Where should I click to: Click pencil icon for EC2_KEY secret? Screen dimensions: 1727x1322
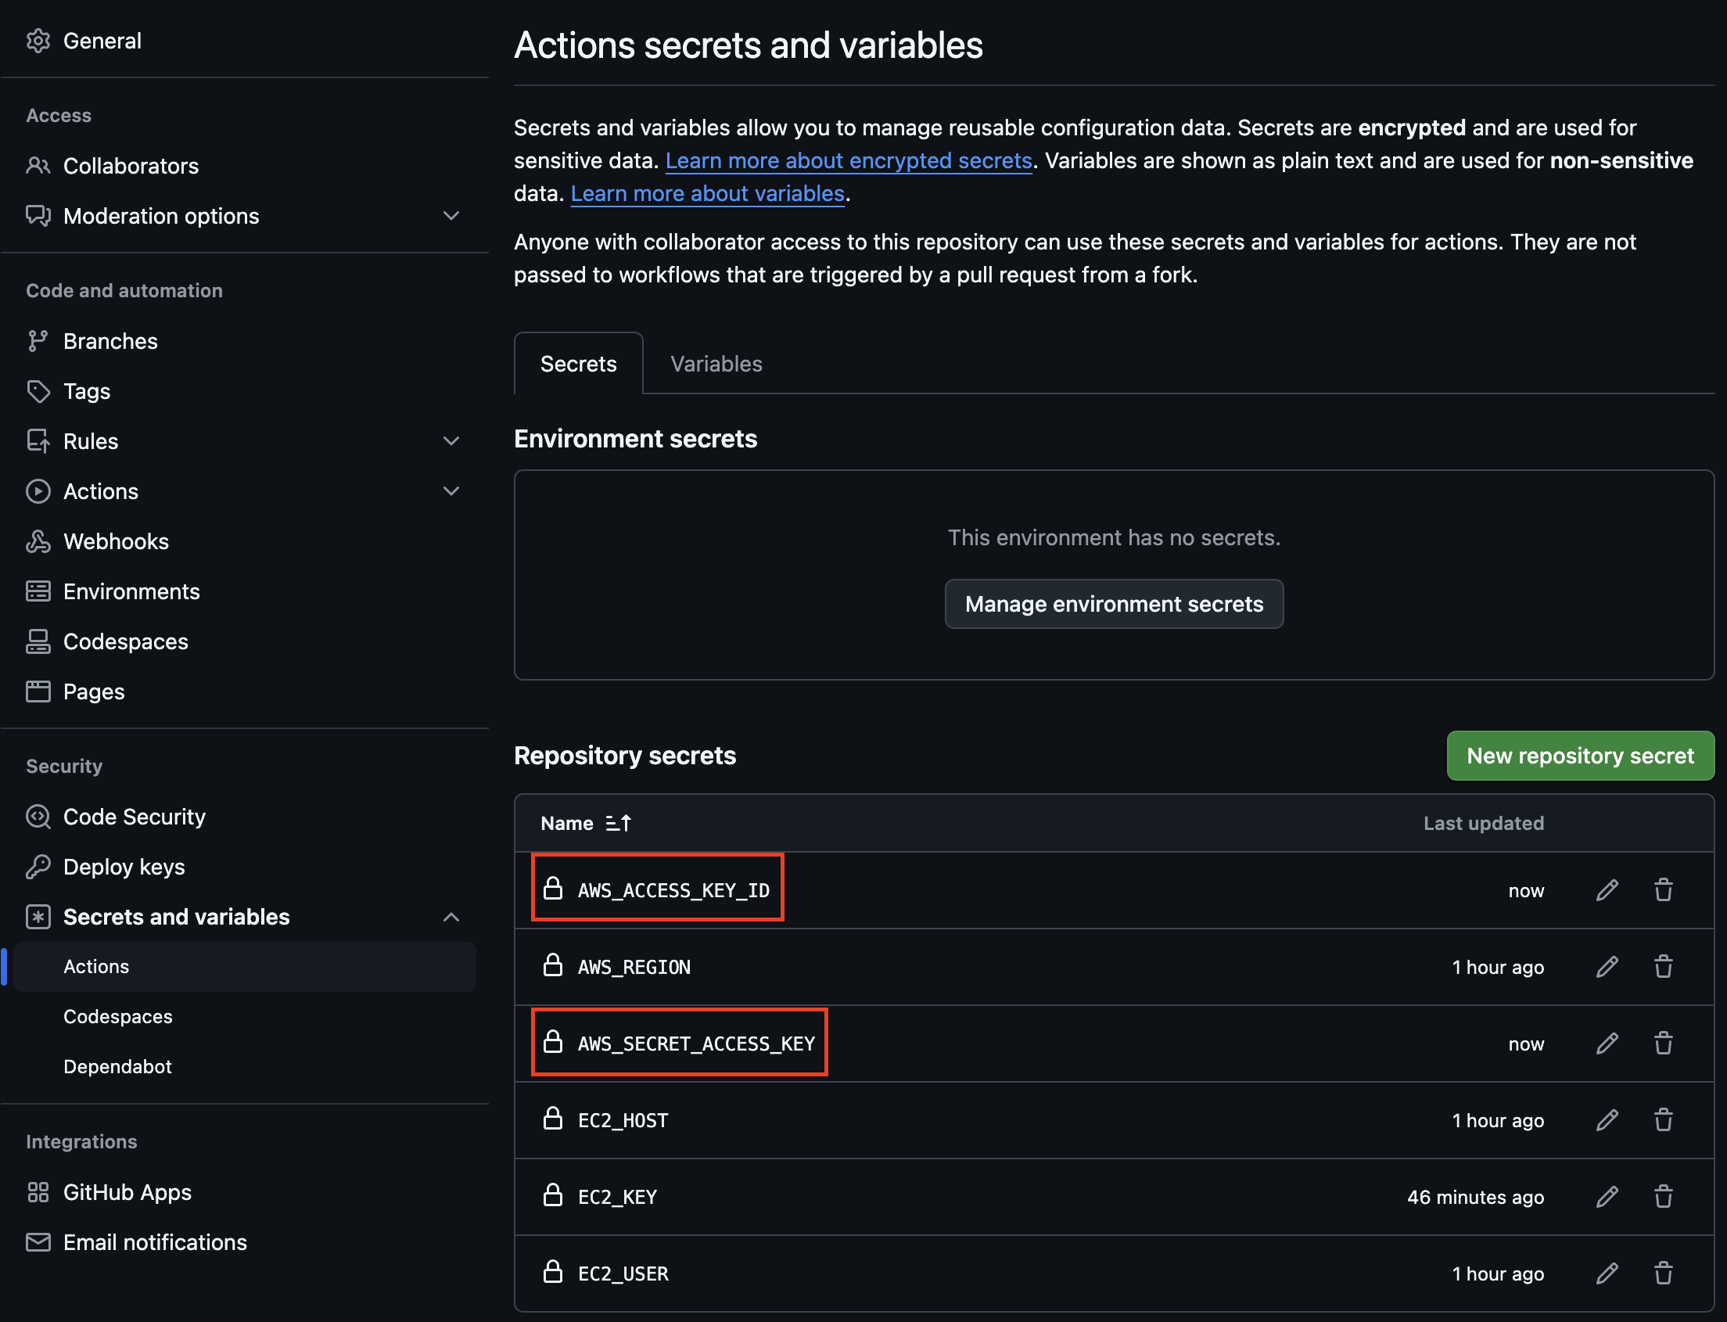(1607, 1196)
